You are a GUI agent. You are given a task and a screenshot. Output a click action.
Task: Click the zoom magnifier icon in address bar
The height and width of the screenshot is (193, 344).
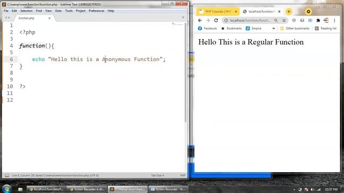tap(276, 20)
